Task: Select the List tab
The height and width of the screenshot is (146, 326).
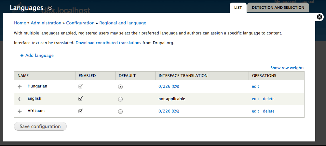Action: tap(238, 7)
